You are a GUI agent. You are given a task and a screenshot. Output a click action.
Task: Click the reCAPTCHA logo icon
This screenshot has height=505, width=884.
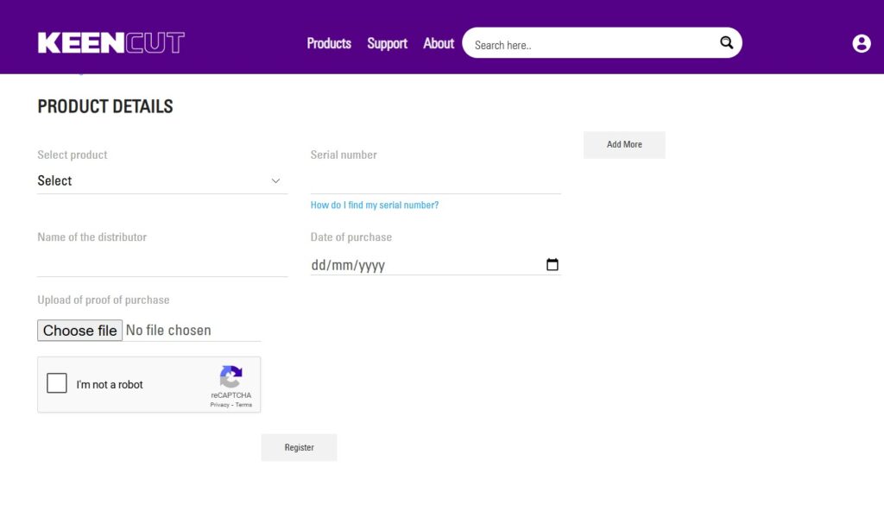coord(230,377)
